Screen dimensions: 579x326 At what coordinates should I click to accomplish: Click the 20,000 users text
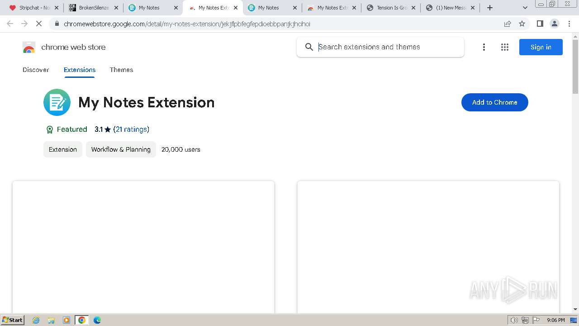point(181,149)
